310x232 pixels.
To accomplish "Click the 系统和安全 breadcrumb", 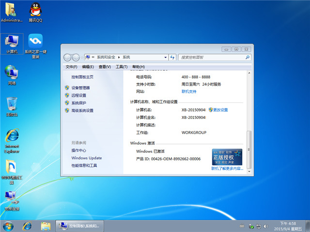I will 106,57.
